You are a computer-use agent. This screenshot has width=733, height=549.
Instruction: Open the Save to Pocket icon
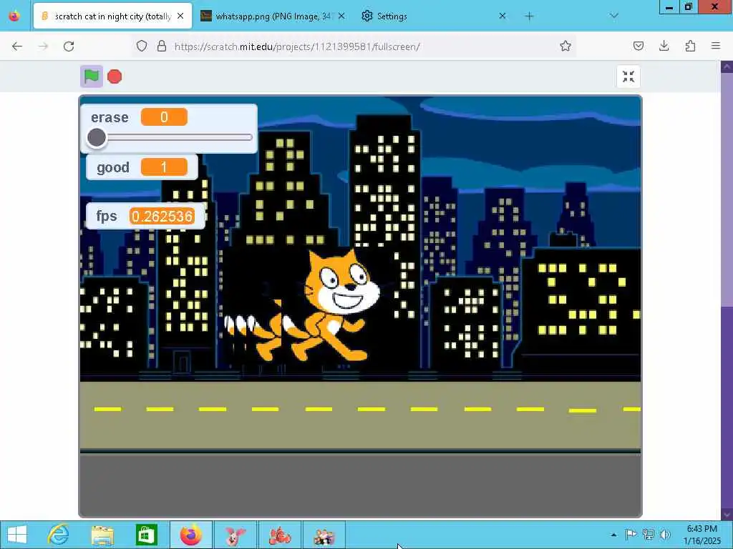pyautogui.click(x=638, y=46)
